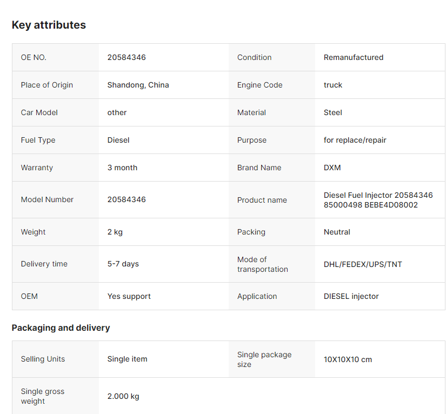Click the 3 month warranty value

click(x=122, y=168)
